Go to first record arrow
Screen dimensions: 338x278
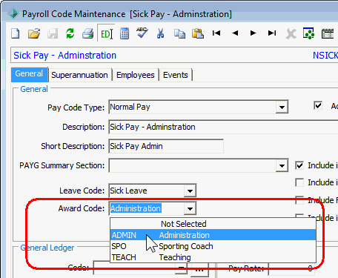pos(216,33)
